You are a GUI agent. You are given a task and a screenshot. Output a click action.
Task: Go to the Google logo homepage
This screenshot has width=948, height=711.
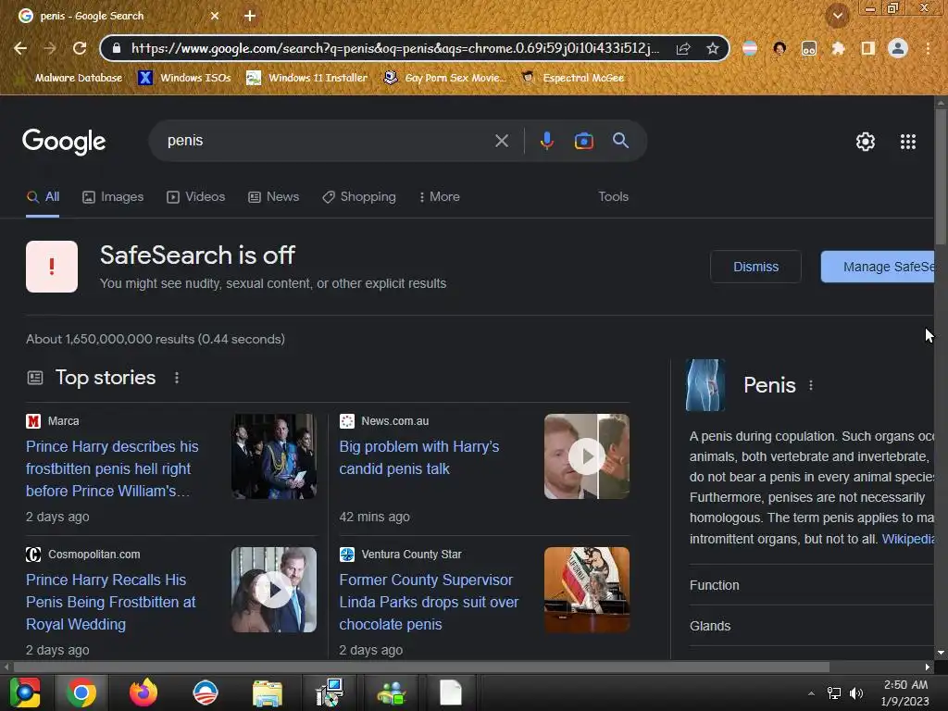[x=64, y=142]
